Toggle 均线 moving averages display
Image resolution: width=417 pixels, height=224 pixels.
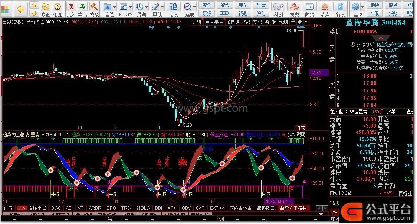pyautogui.click(x=246, y=22)
